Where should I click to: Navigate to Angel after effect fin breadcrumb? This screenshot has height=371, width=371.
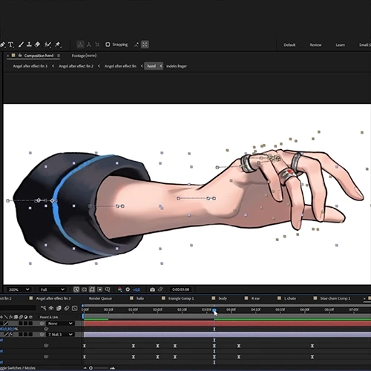pos(120,66)
